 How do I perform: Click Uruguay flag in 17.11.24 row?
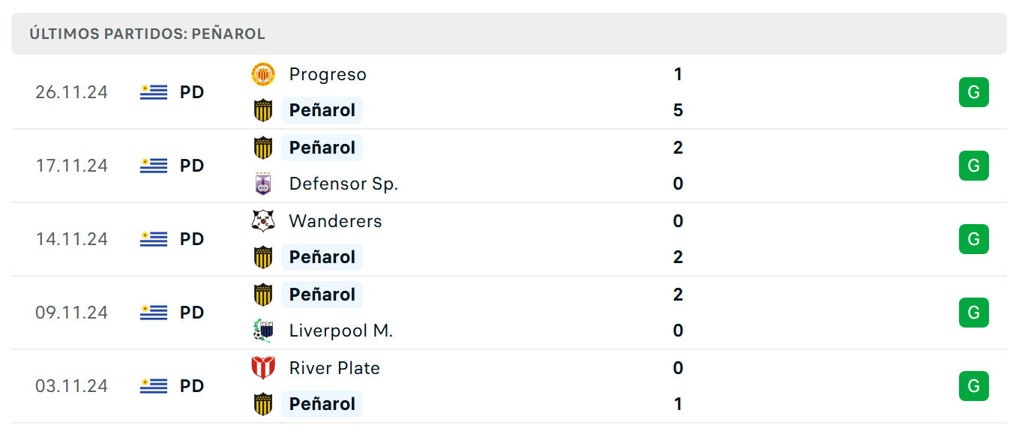click(154, 166)
